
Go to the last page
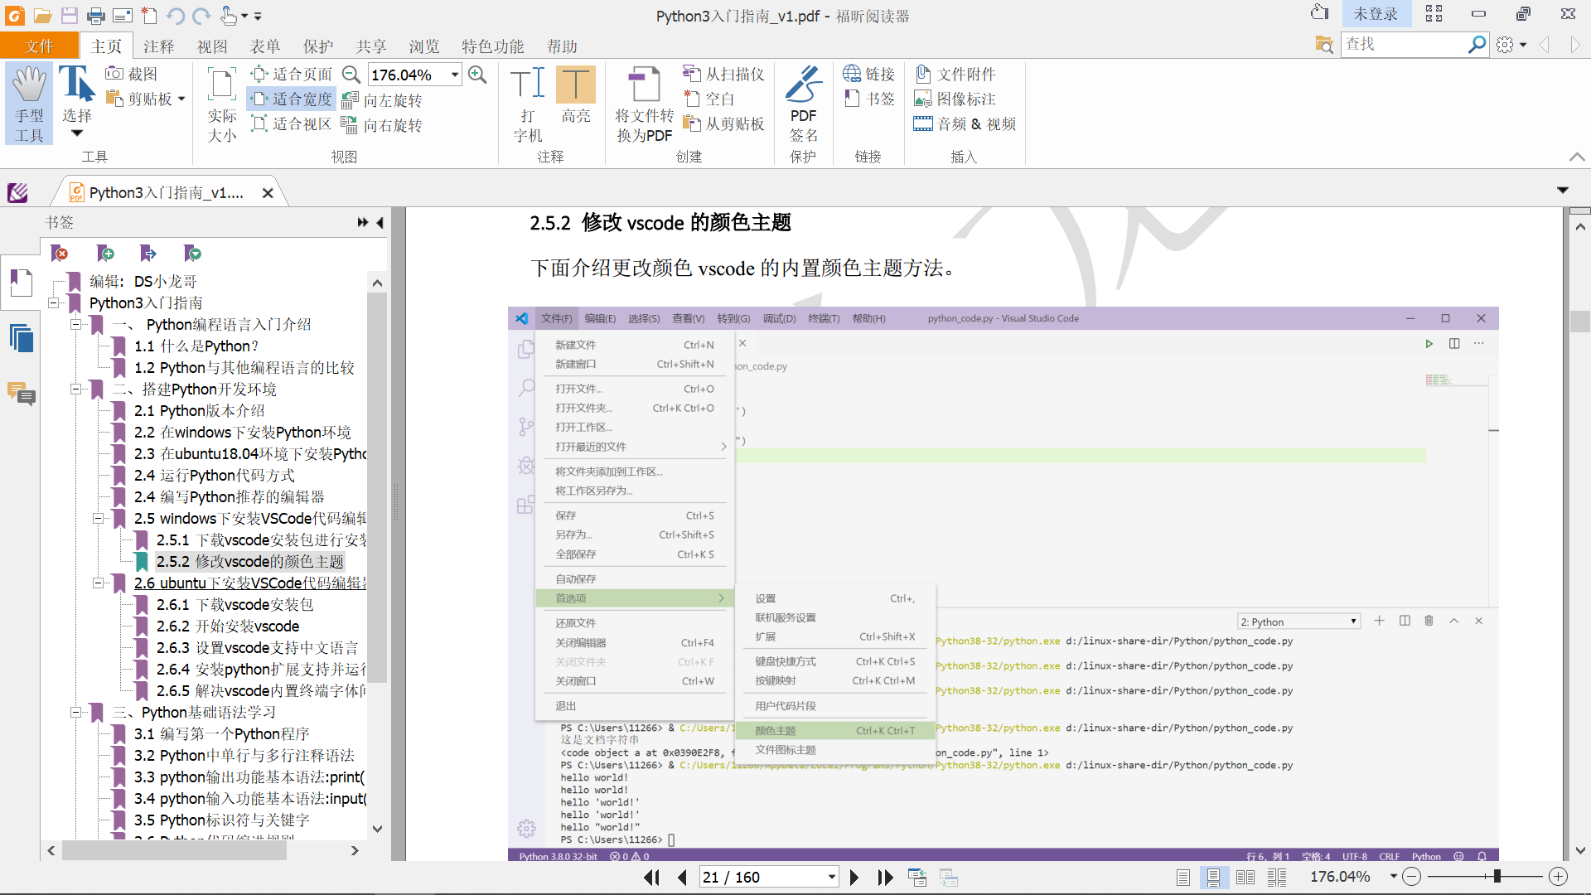point(885,877)
